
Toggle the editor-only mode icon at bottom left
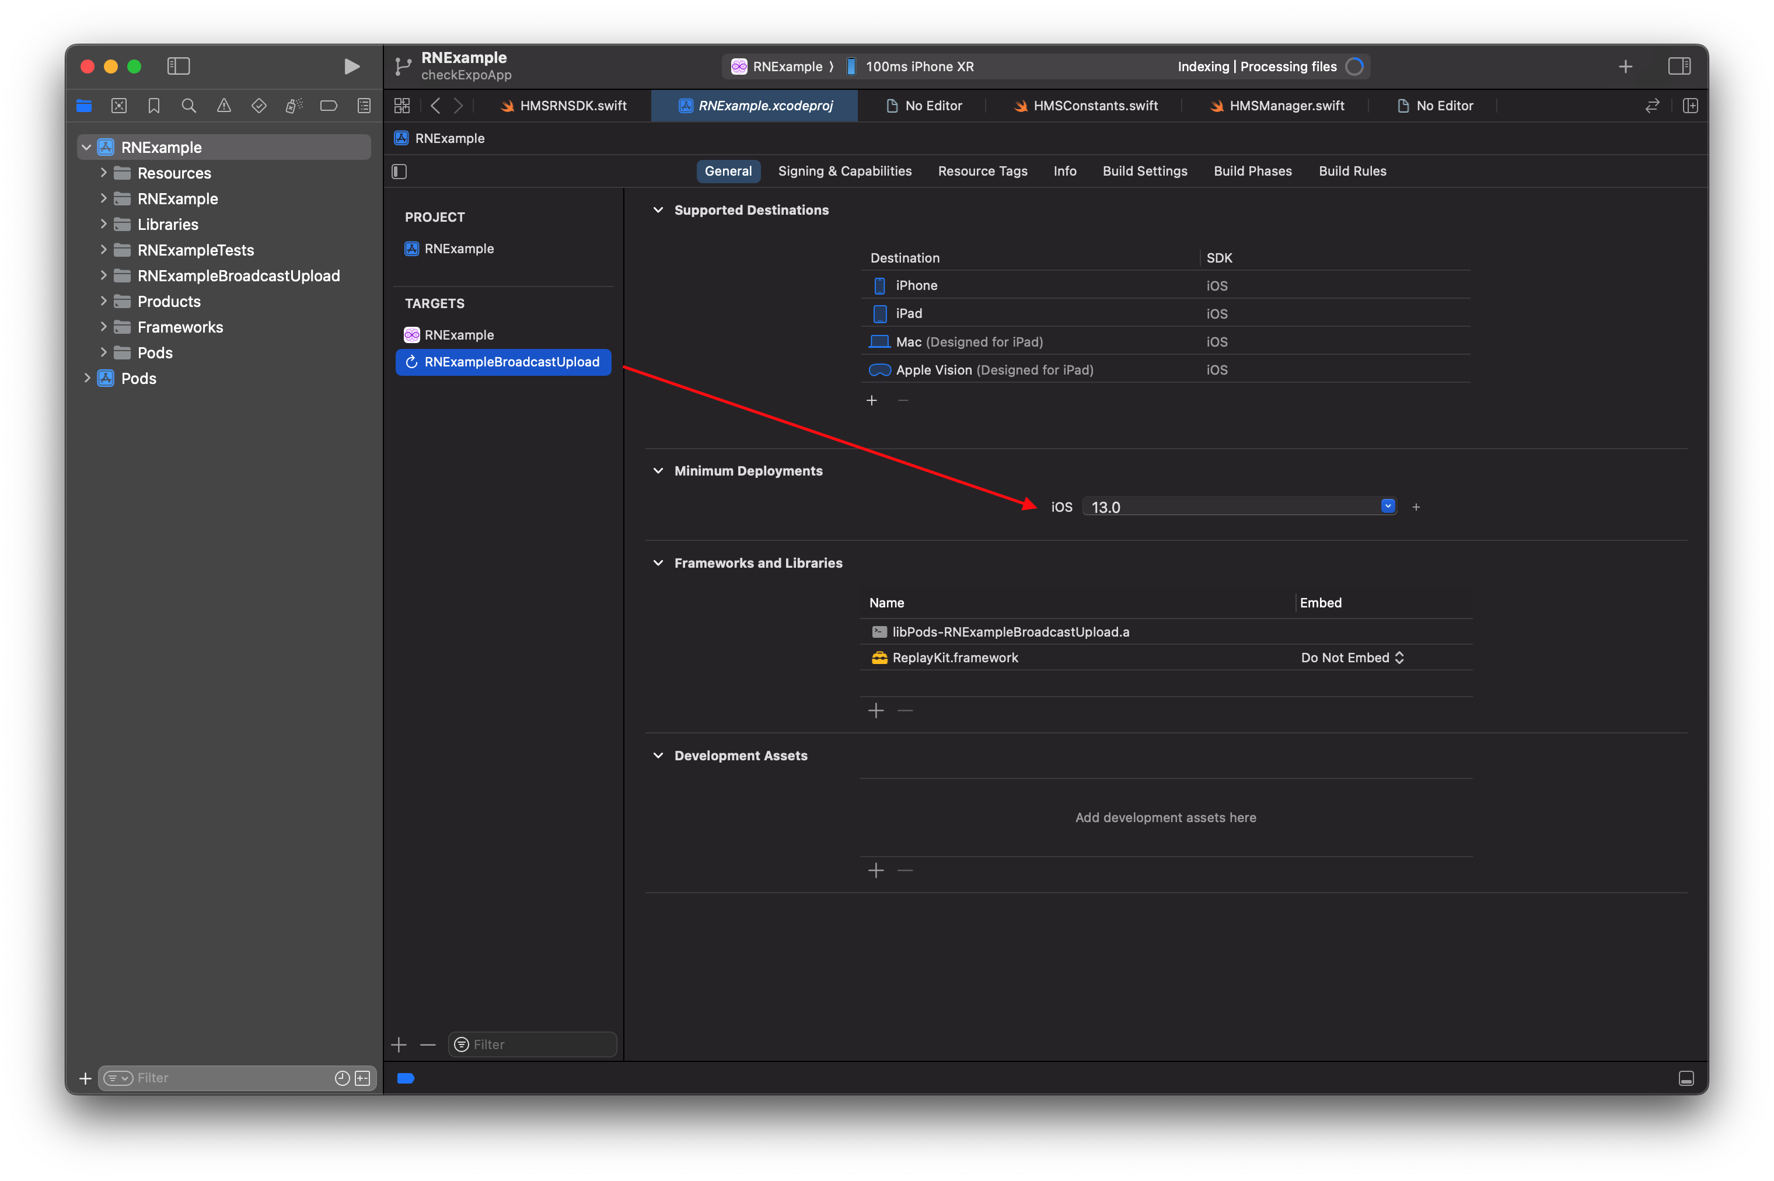(x=405, y=1078)
